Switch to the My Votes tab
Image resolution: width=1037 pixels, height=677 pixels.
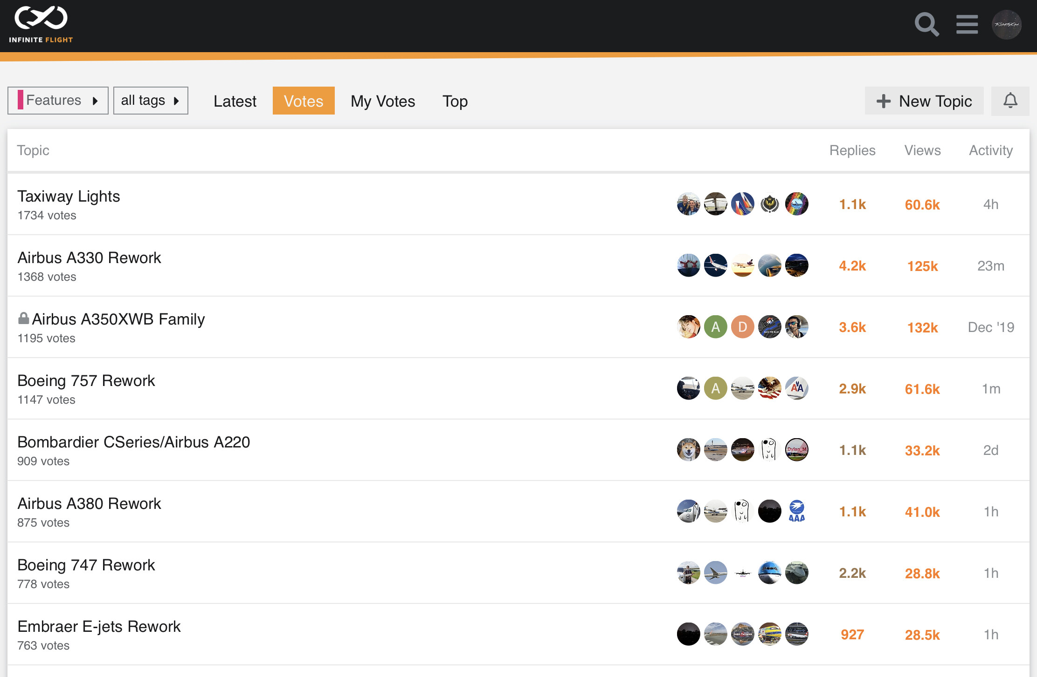tap(383, 101)
